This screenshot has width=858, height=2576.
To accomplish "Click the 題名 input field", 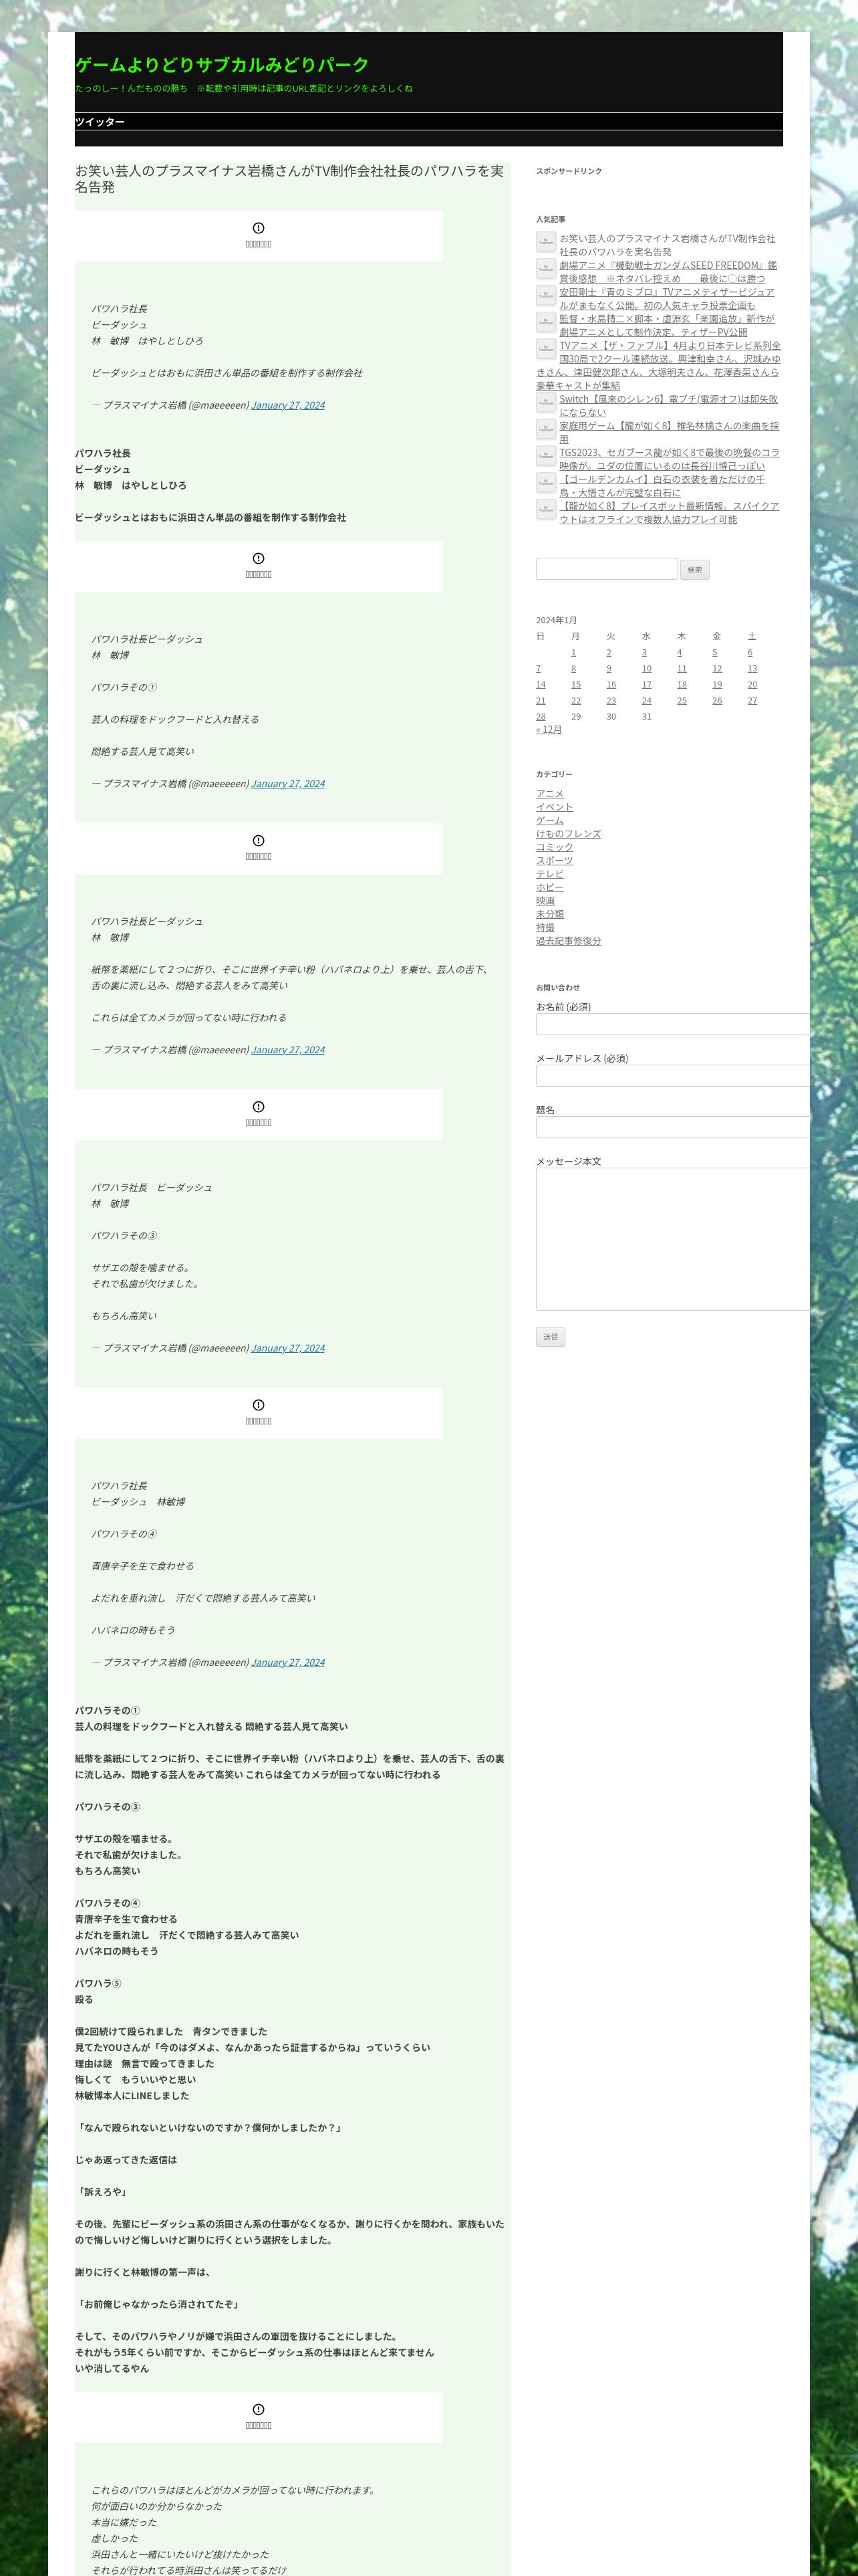I will (672, 1127).
